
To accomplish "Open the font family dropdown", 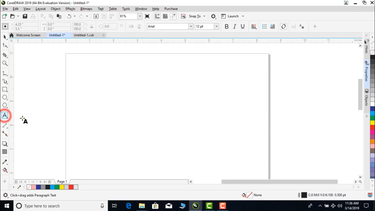I will pos(191,26).
